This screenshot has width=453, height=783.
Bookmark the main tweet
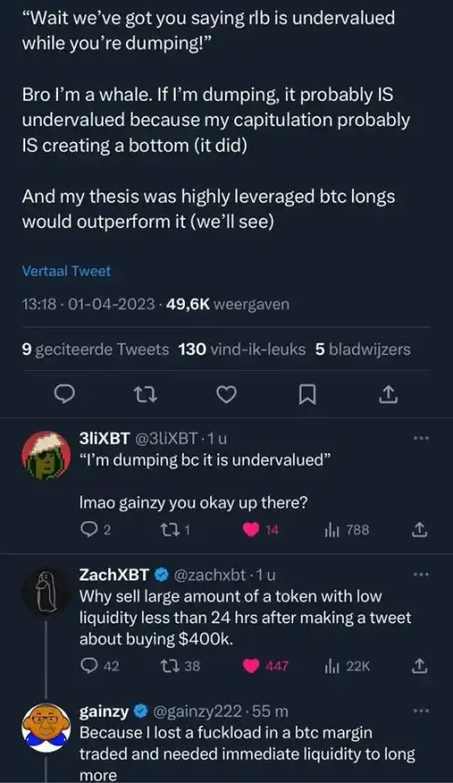coord(307,395)
